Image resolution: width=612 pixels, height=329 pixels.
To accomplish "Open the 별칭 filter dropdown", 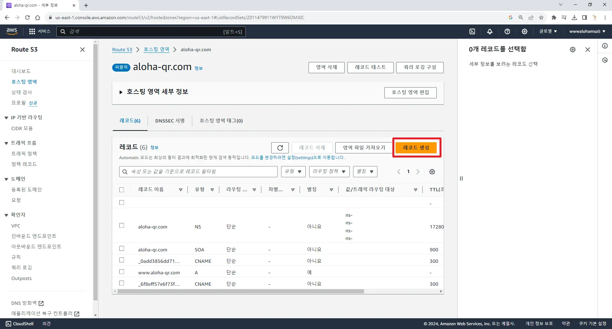I will point(365,172).
